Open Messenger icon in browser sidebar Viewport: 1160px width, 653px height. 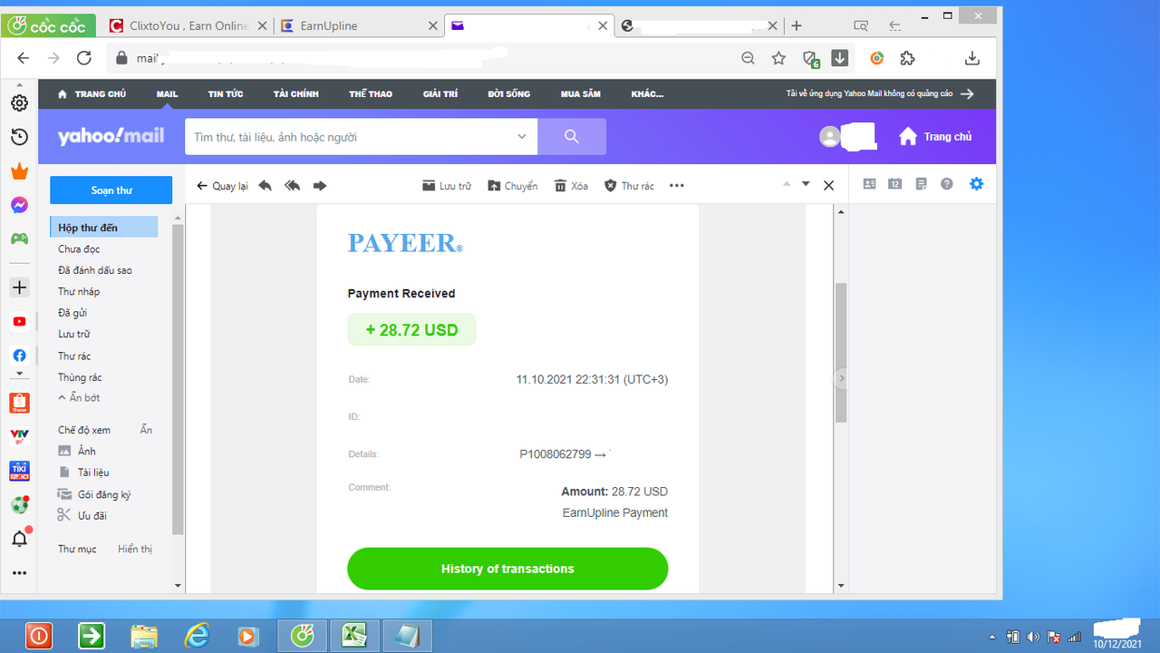(x=19, y=206)
